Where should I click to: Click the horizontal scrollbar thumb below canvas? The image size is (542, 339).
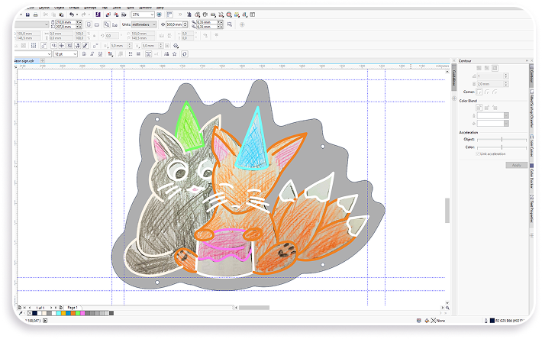coord(254,308)
